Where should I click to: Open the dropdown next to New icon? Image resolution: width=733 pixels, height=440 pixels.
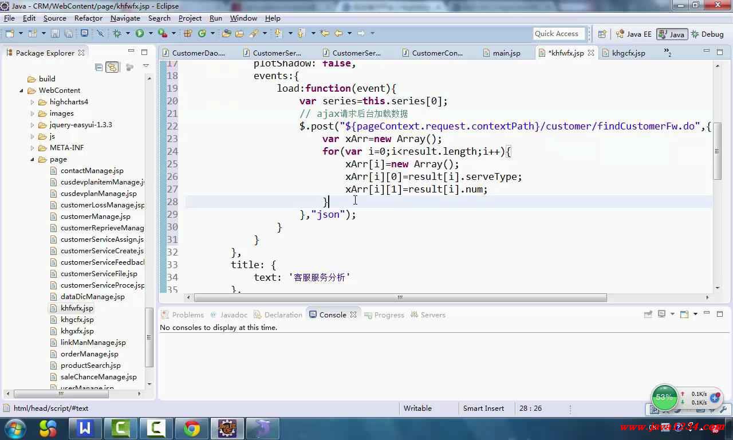point(21,34)
